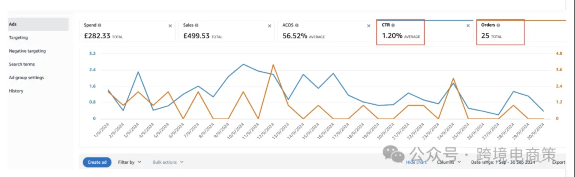
Task: Click the info icon beside Spend
Action: tap(99, 25)
